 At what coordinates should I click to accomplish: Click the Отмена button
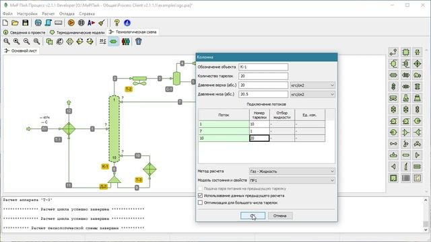pos(280,216)
